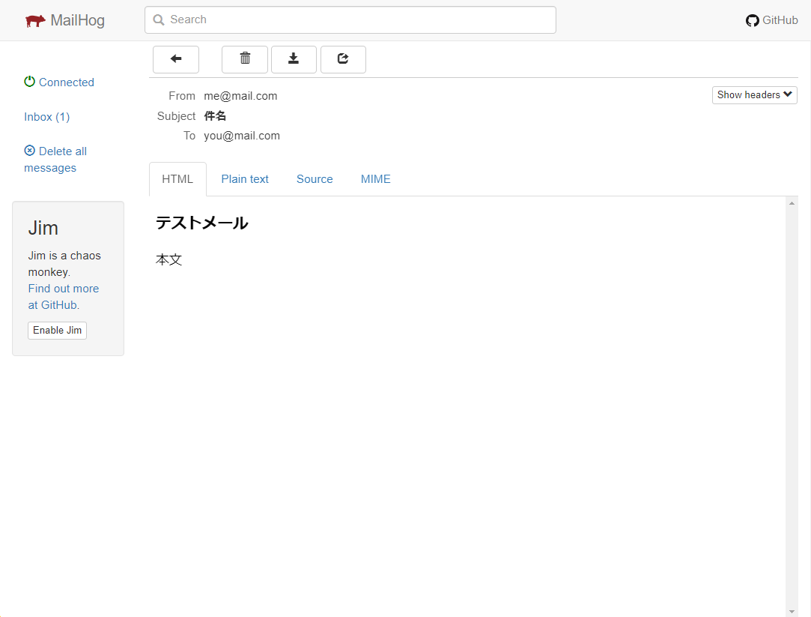The image size is (811, 617).
Task: Expand the Show headers dropdown
Action: tap(754, 94)
